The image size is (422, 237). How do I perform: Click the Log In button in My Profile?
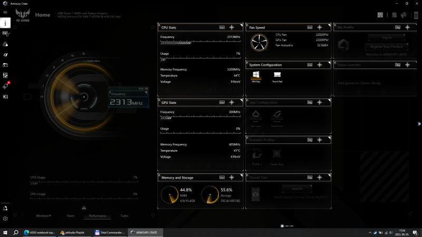point(387,37)
